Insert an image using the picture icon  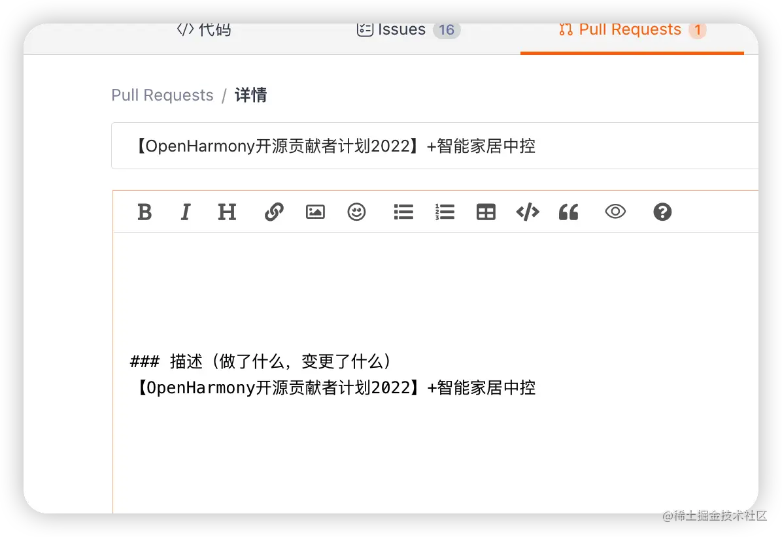click(x=315, y=212)
